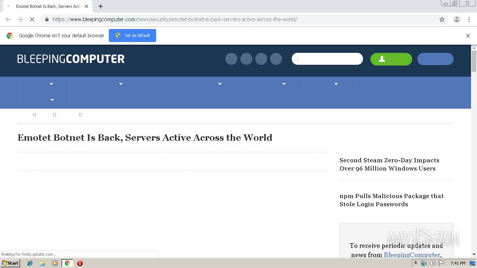Click the green user login button
Screen dimensions: 477x268
pyautogui.click(x=391, y=59)
